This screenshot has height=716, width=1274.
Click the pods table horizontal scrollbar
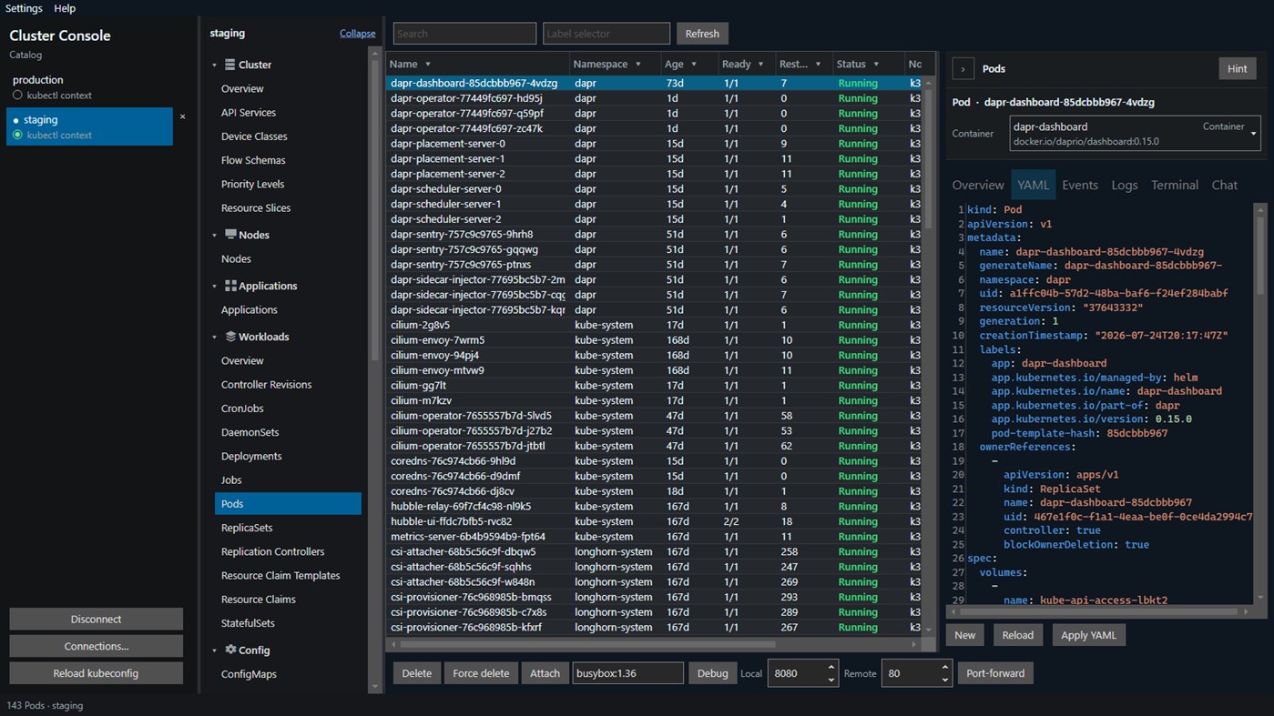(587, 644)
